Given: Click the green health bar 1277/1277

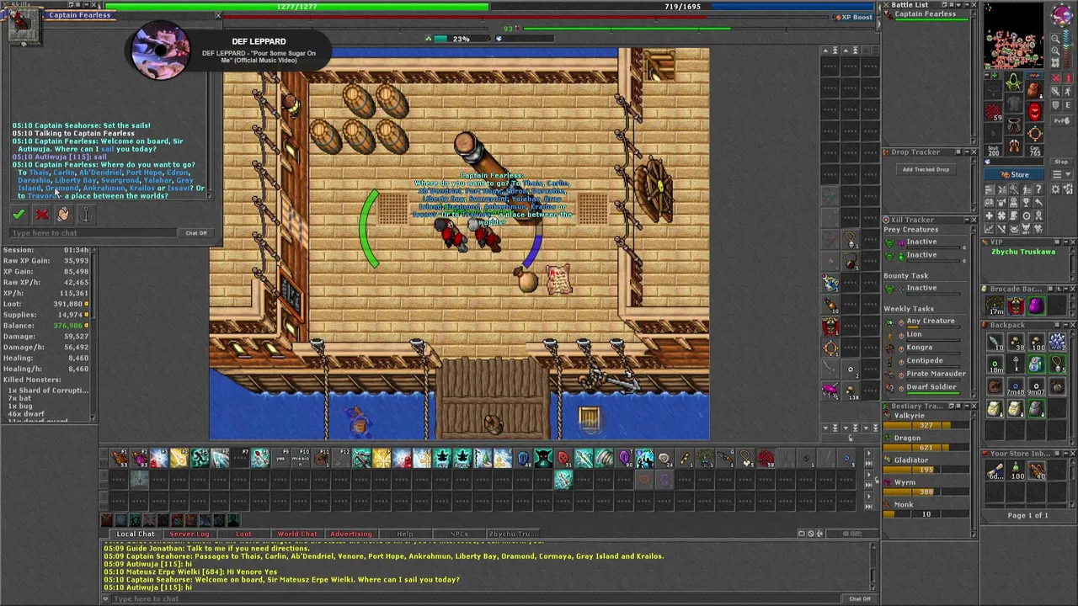Looking at the screenshot, I should [x=298, y=6].
